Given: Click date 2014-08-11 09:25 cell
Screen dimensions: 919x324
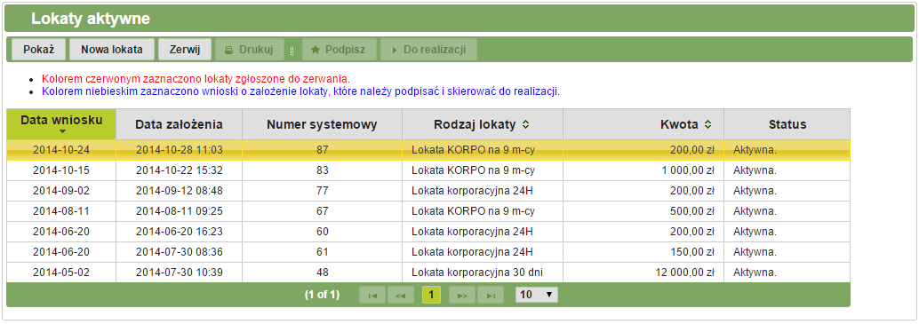Looking at the screenshot, I should tap(179, 211).
